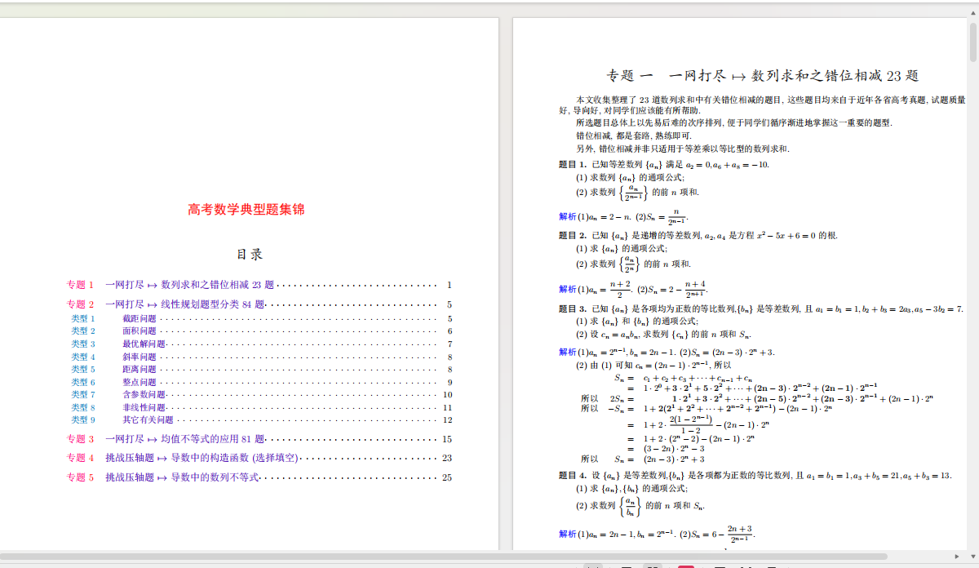Screen dimensions: 979x568
Task: Open TOC entry 专题 4 导数中的构造函数
Action: (x=259, y=458)
